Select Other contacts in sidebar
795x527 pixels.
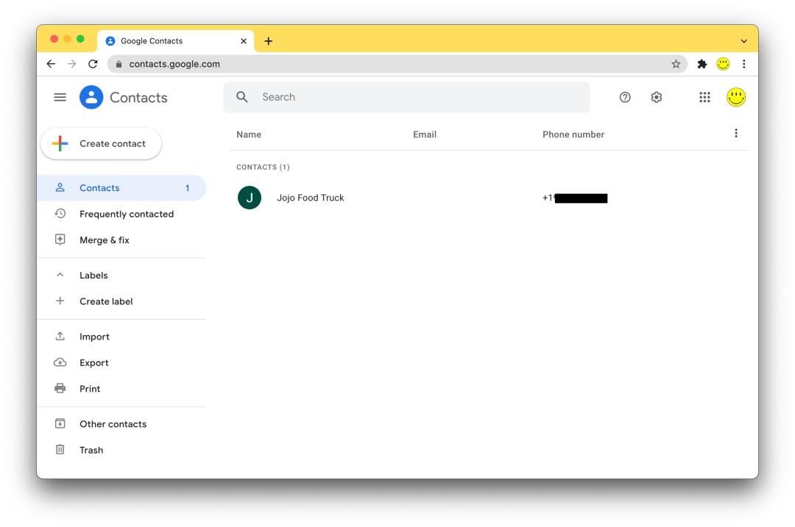pos(121,424)
